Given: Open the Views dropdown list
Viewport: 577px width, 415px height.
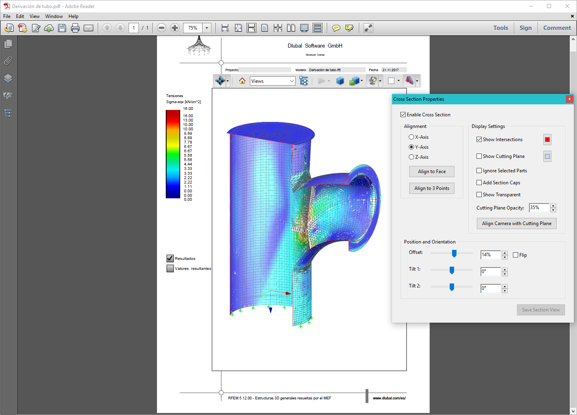Looking at the screenshot, I should 273,81.
